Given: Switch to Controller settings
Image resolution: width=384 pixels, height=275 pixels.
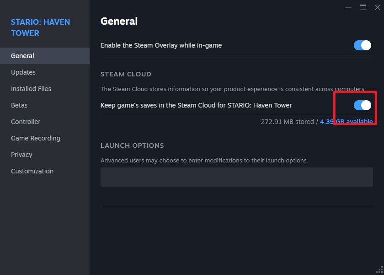Looking at the screenshot, I should click(26, 122).
